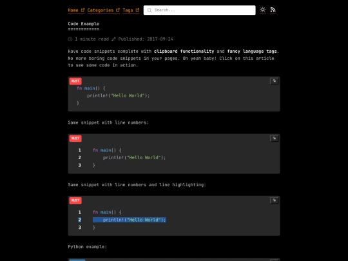Click RUST tag on first code block
348x261 pixels.
click(x=75, y=81)
